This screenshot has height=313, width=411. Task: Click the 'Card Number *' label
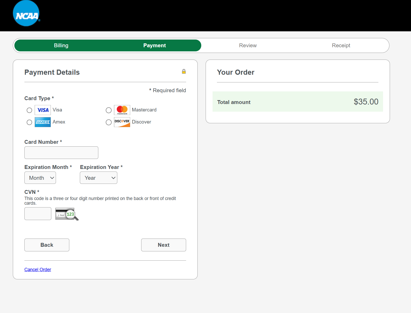coord(43,142)
